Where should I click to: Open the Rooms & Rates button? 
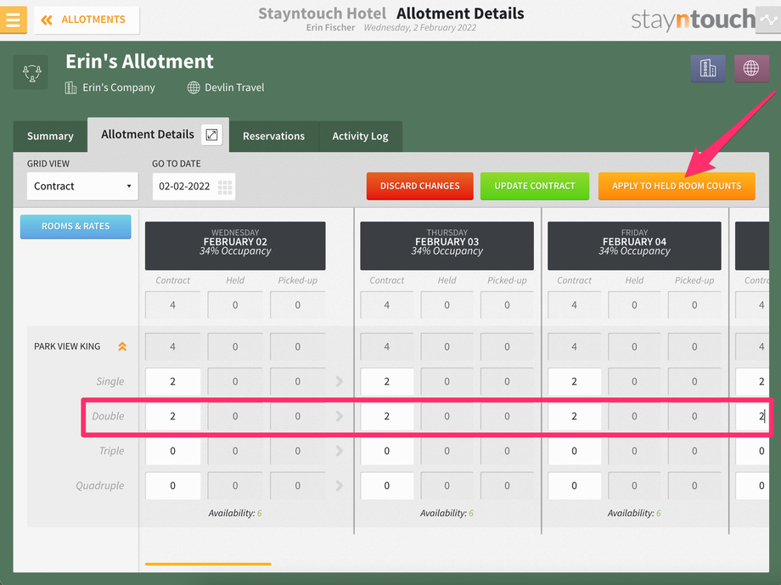point(76,226)
